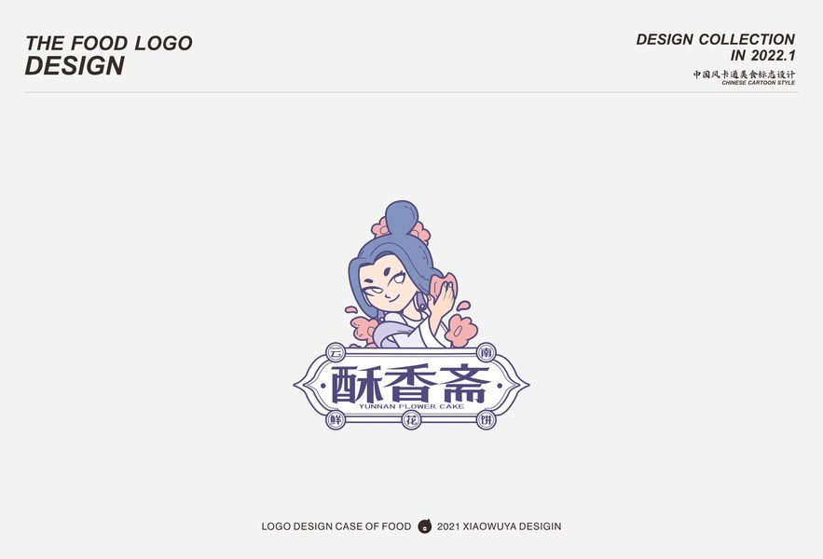Click the 云 circle badge on the frame

click(x=336, y=353)
